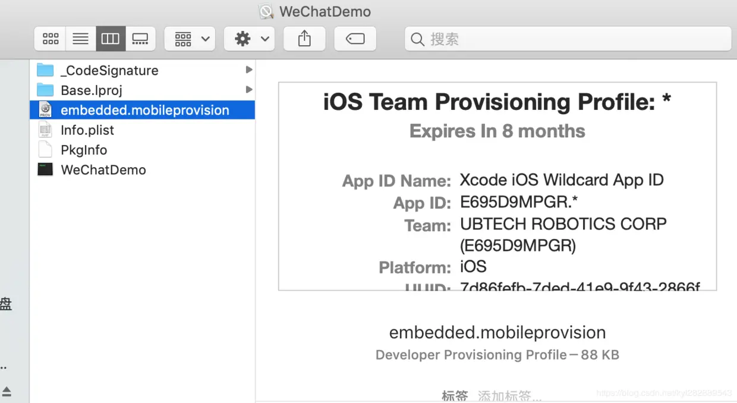This screenshot has width=737, height=403.
Task: Select the Info.plist file
Action: point(87,130)
